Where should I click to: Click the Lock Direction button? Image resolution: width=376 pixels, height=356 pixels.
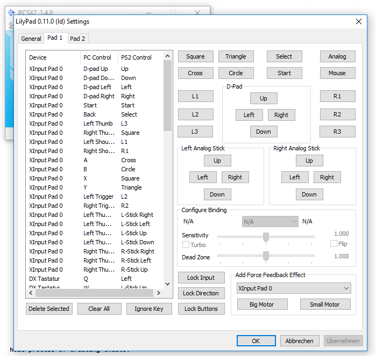[x=201, y=293]
